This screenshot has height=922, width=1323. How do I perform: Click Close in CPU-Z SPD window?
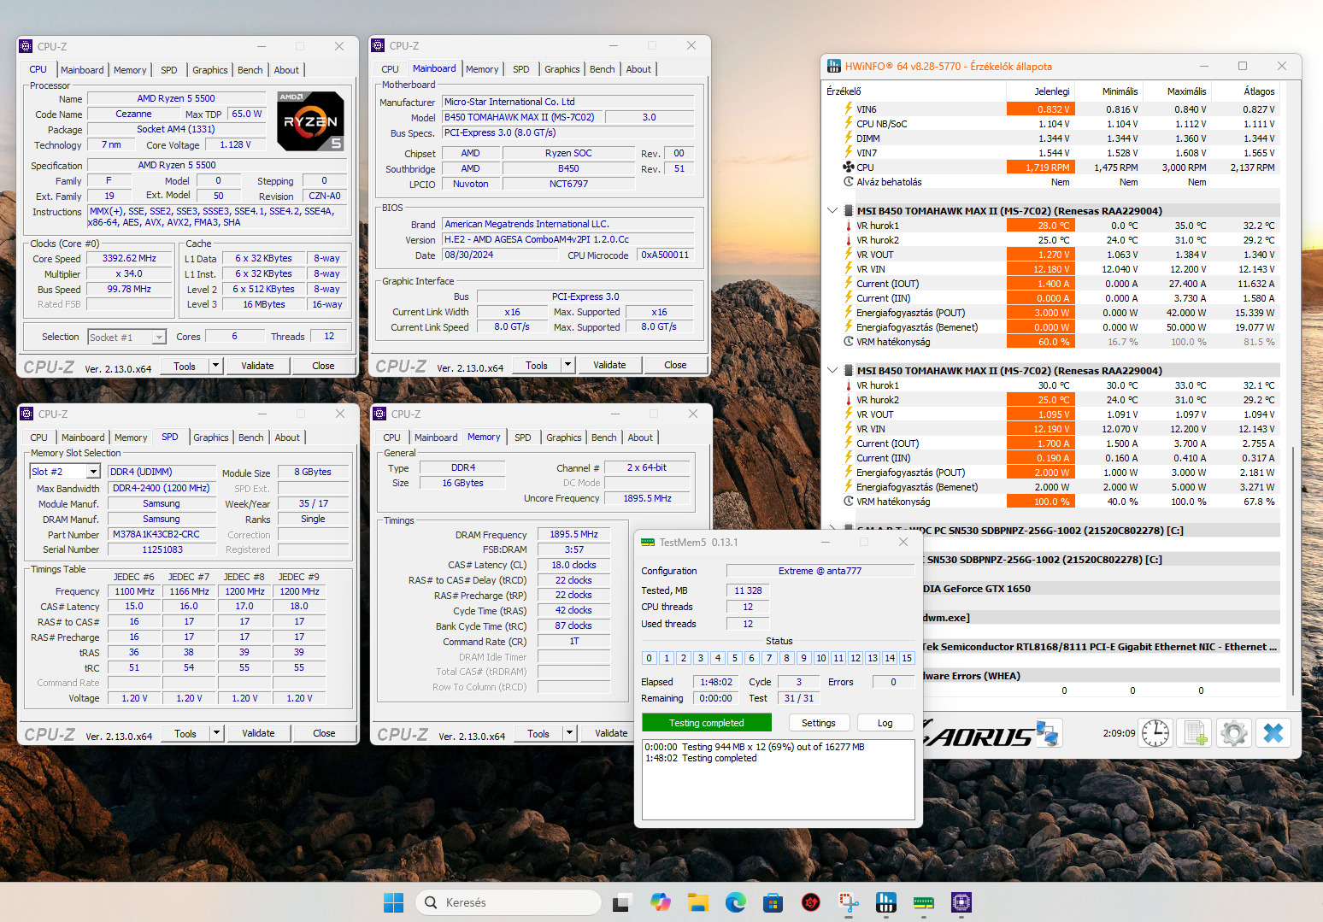click(x=324, y=733)
